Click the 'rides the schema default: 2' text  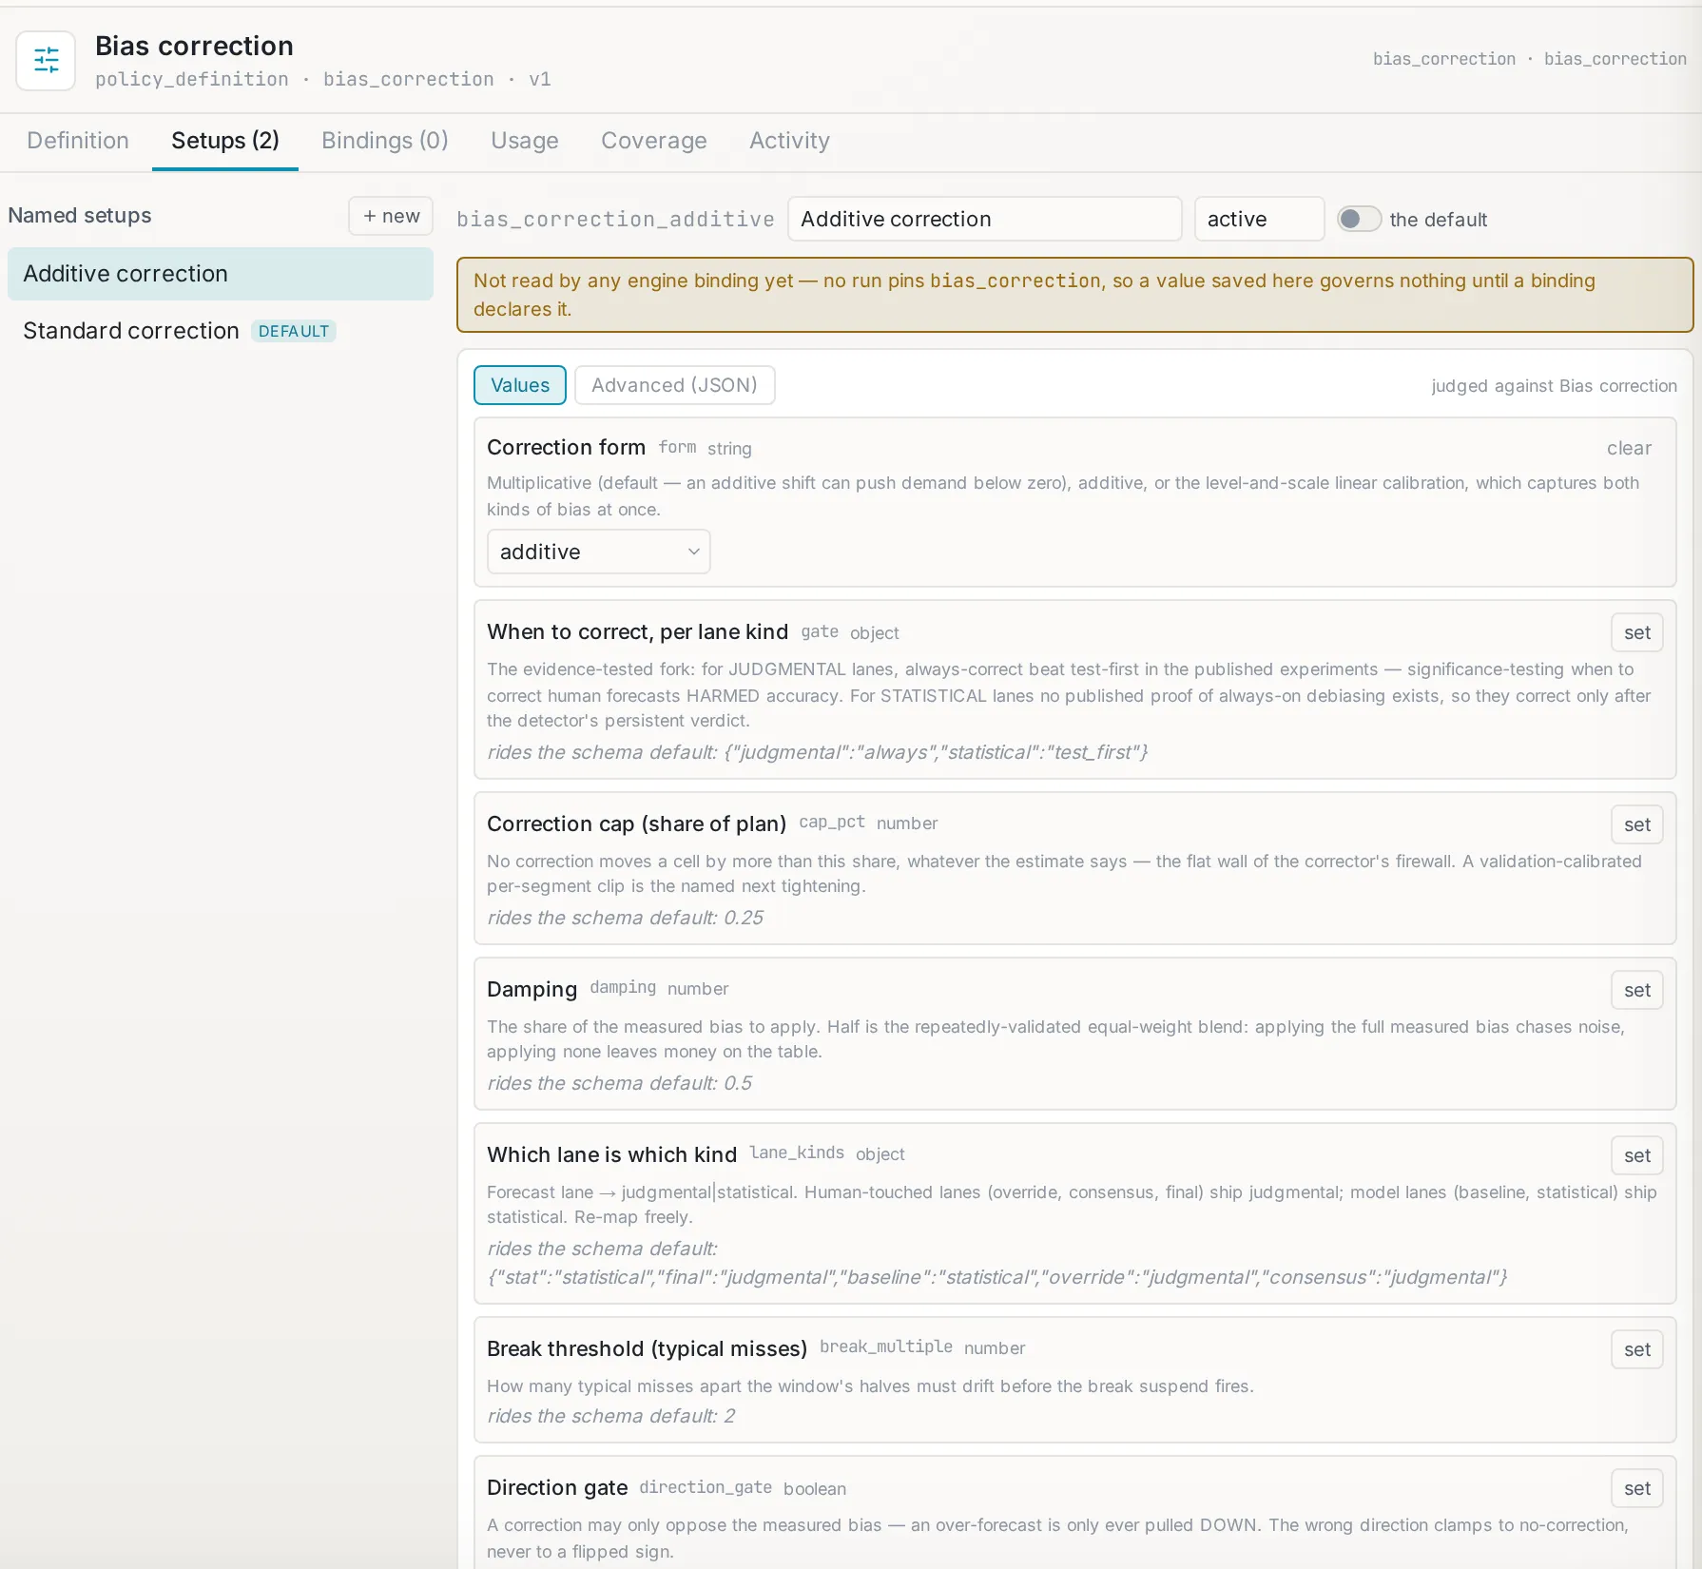click(610, 1416)
